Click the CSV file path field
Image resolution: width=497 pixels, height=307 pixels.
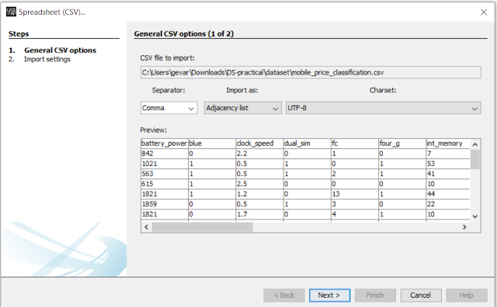pyautogui.click(x=311, y=72)
